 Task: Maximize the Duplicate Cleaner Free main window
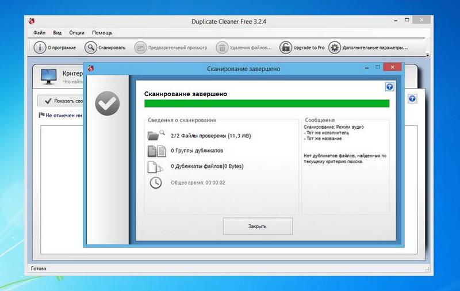pos(407,20)
